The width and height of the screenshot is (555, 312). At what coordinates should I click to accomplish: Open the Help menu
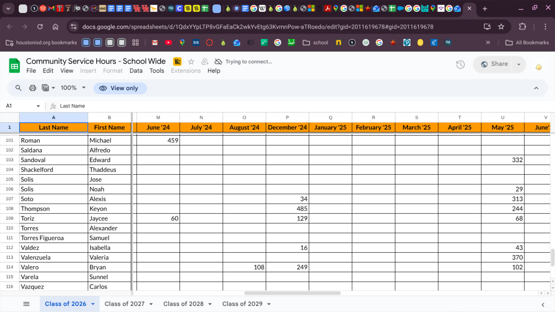pos(214,71)
